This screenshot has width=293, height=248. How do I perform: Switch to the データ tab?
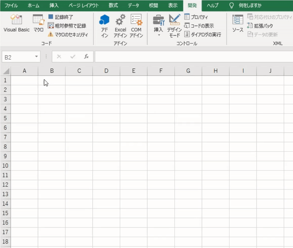pos(133,5)
